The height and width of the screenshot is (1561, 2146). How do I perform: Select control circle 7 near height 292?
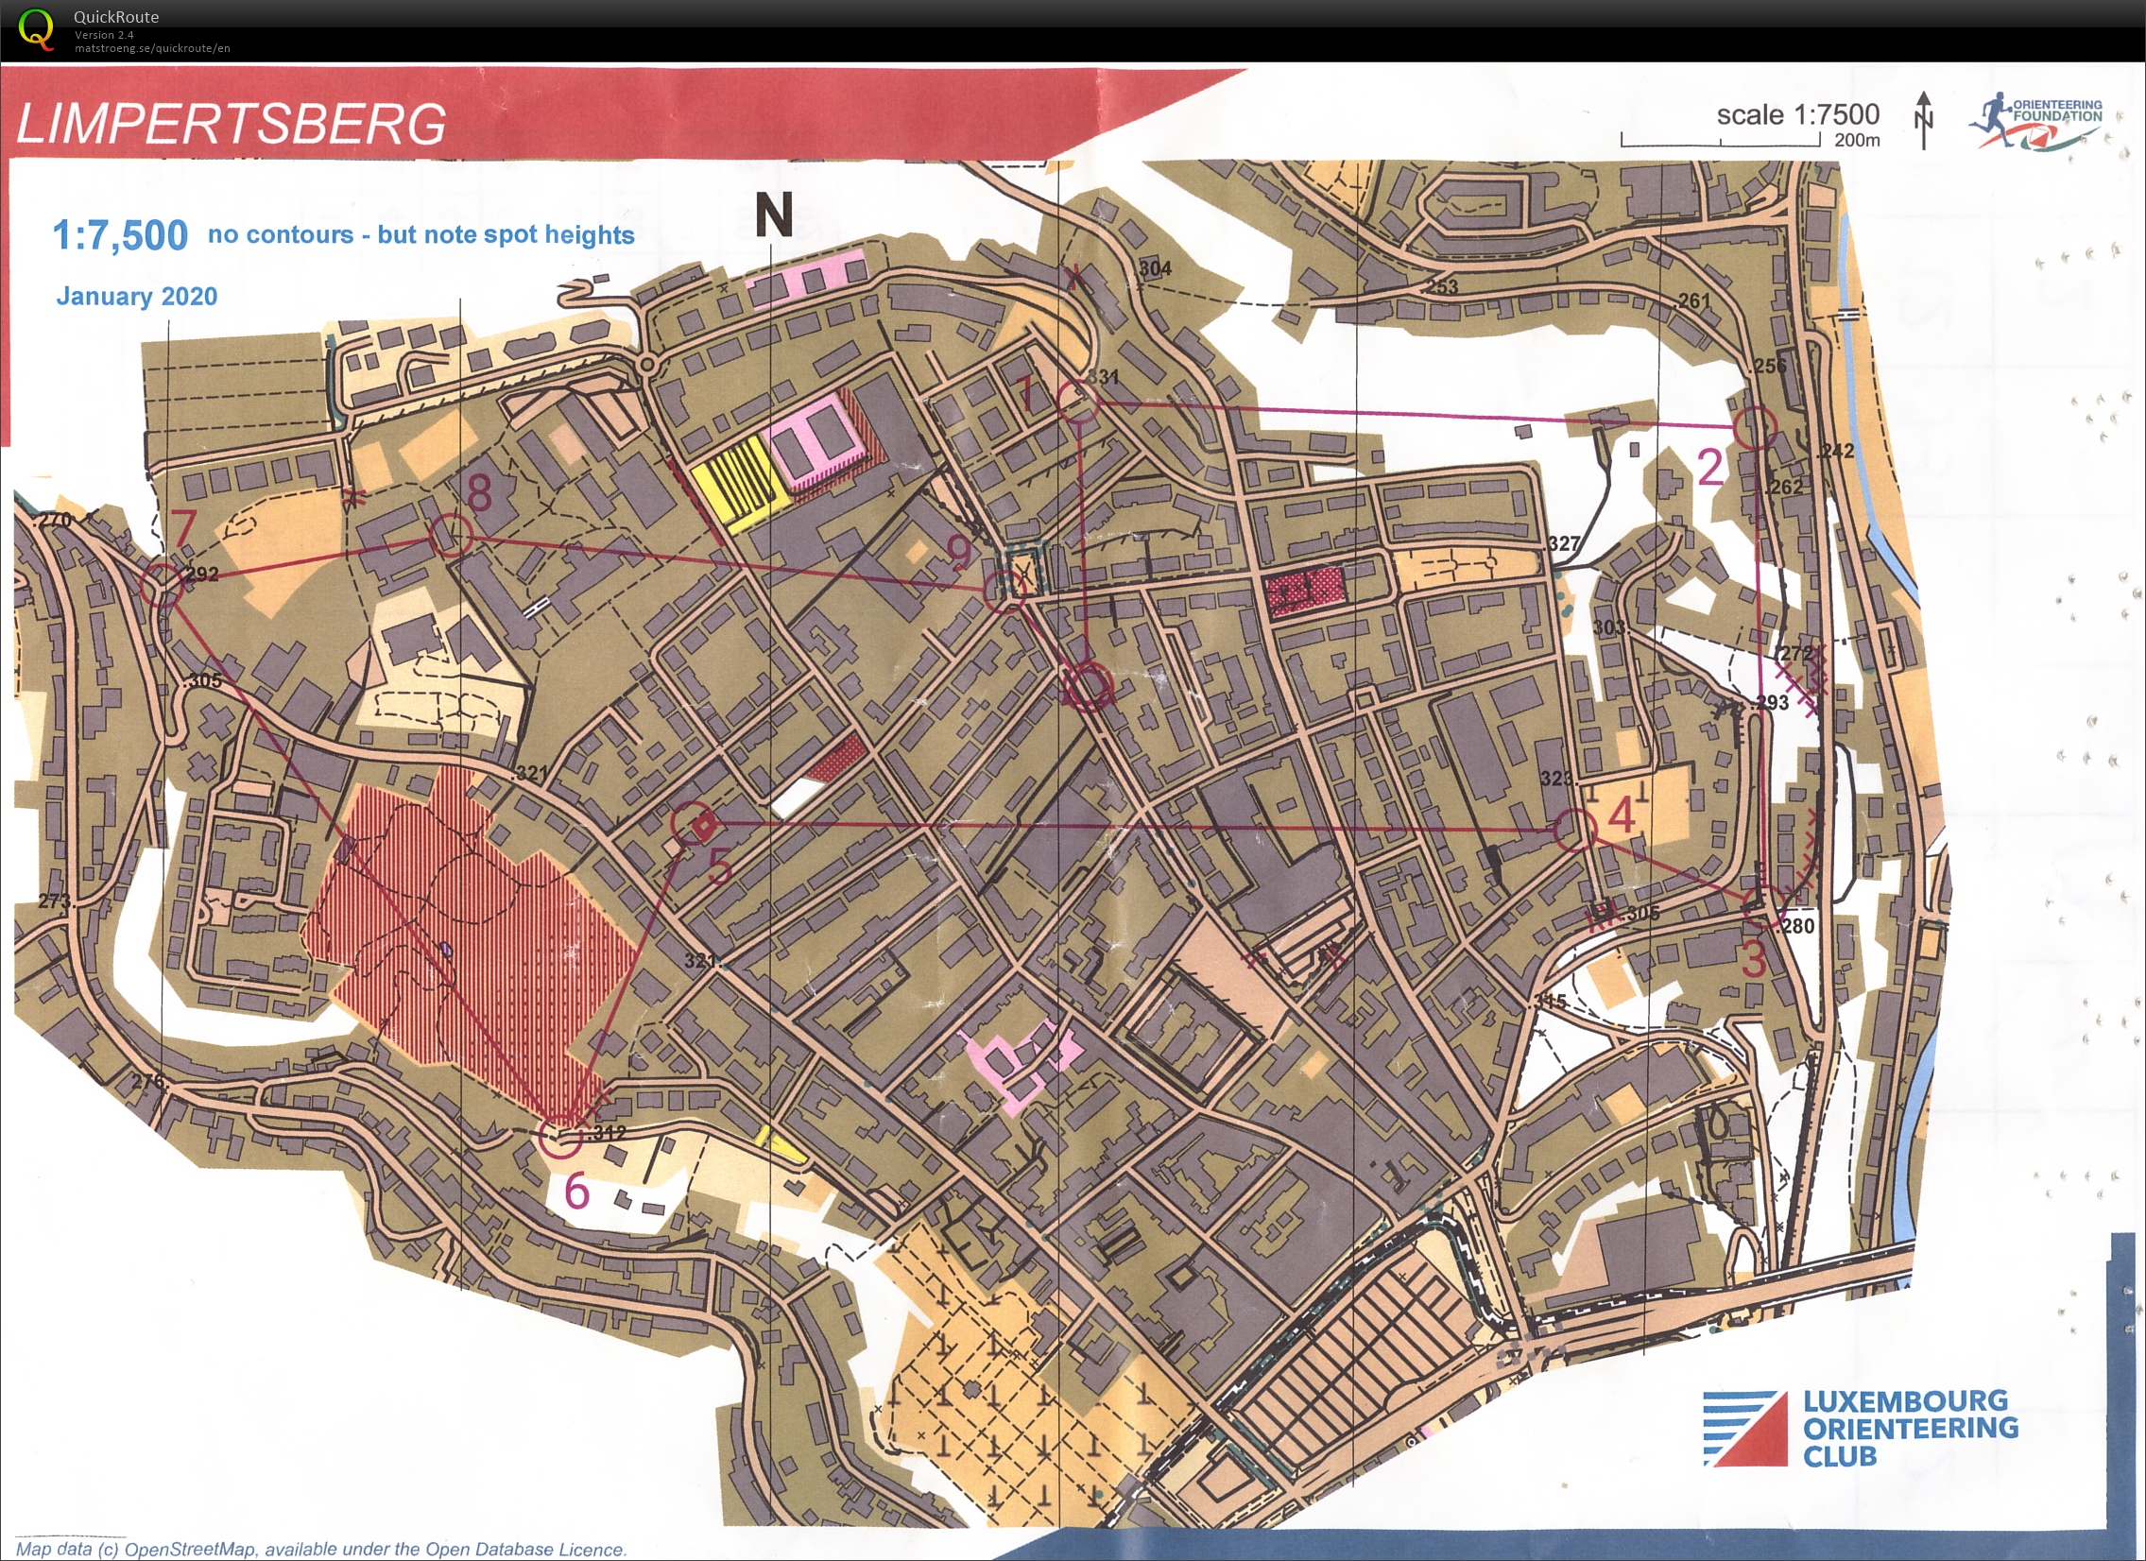point(161,586)
